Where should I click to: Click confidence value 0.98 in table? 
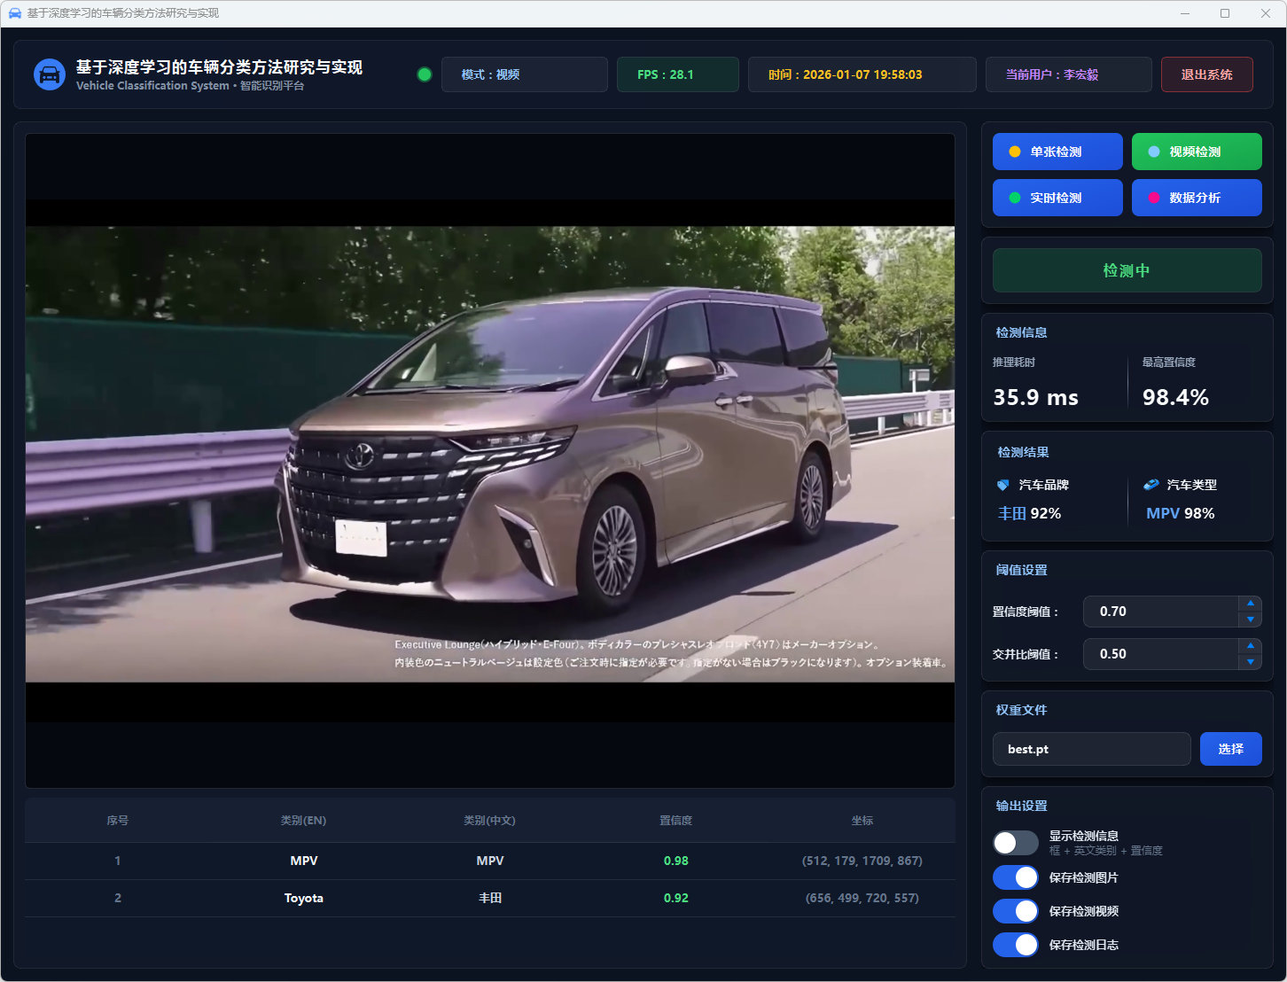click(x=676, y=861)
